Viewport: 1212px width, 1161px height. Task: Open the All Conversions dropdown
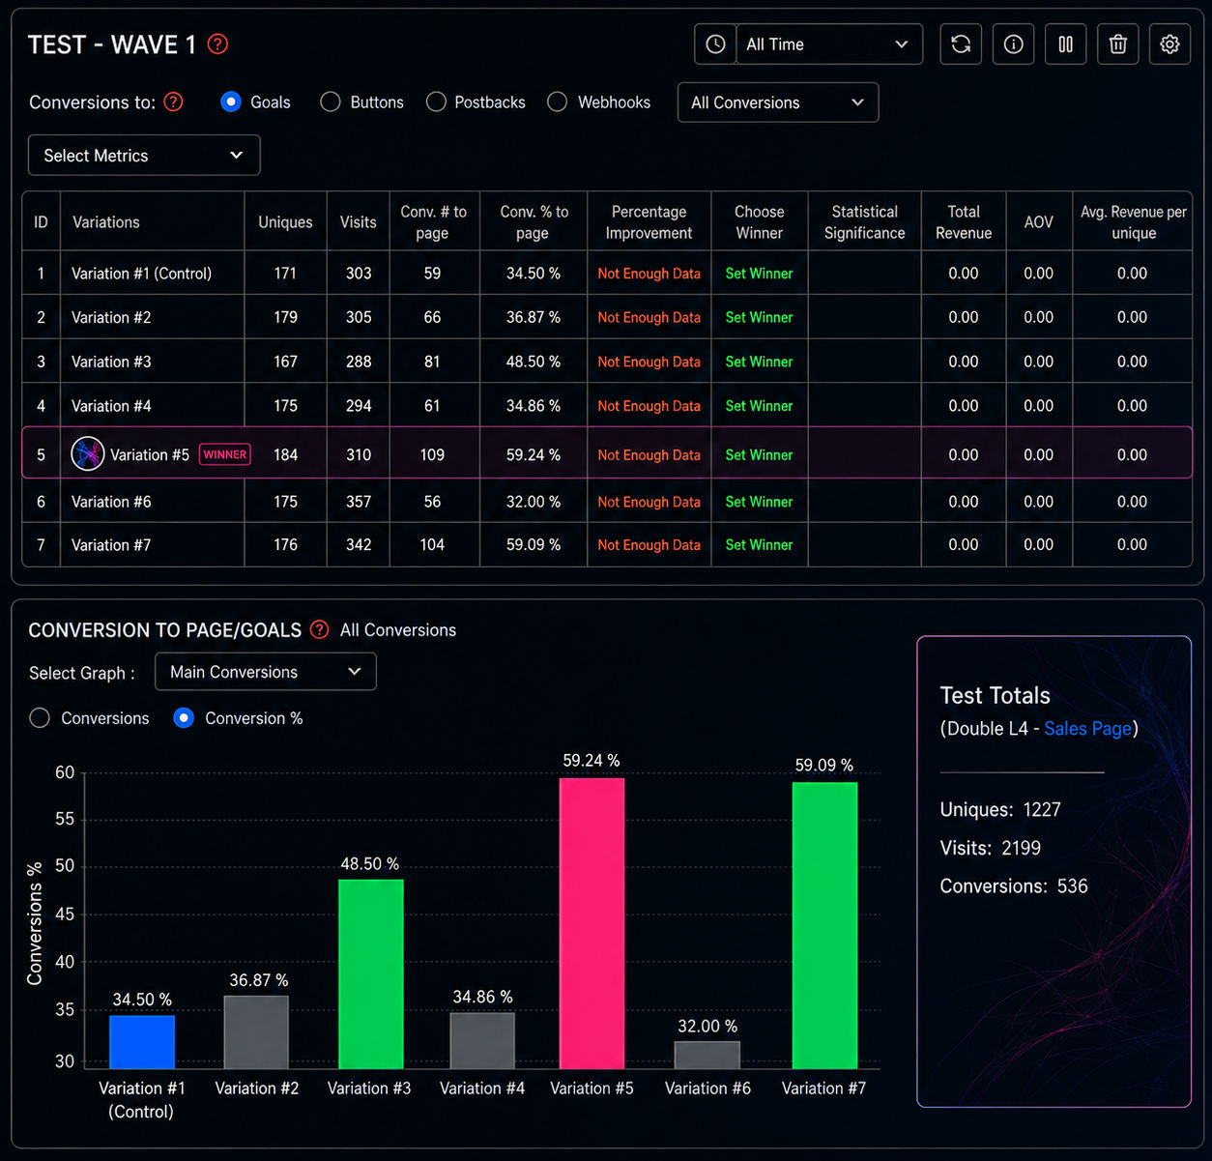click(x=778, y=102)
